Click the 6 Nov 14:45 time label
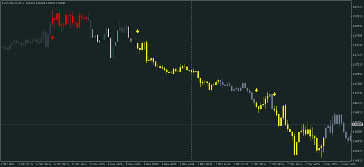 point(115,164)
